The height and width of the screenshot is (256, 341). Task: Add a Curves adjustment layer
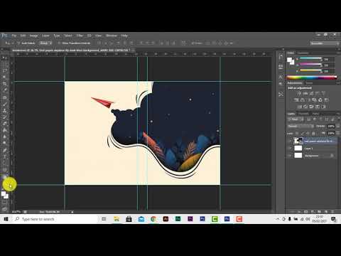311,93
